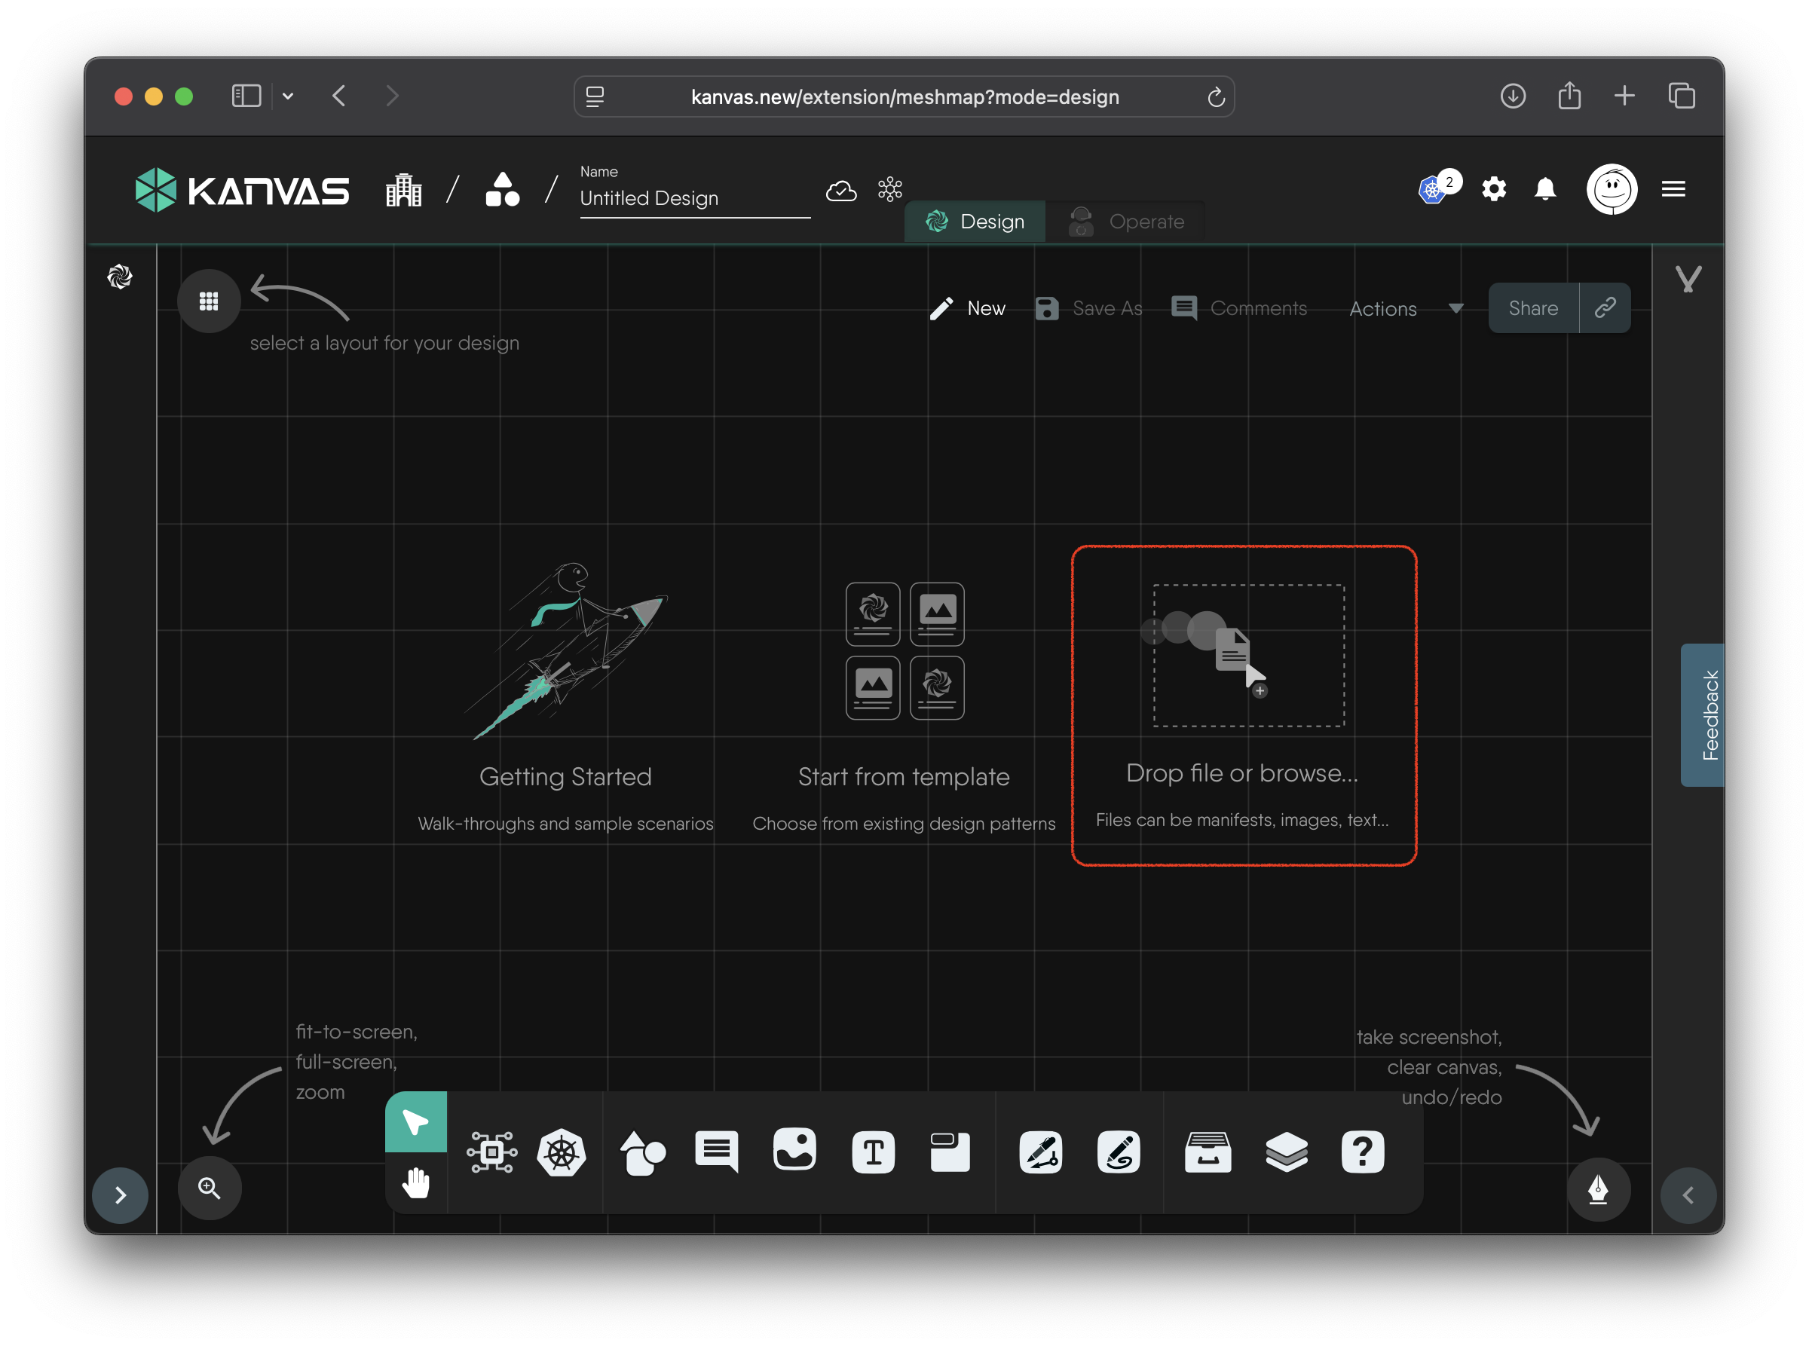Collapse the right side panel chevron
This screenshot has width=1809, height=1346.
click(x=1688, y=1195)
